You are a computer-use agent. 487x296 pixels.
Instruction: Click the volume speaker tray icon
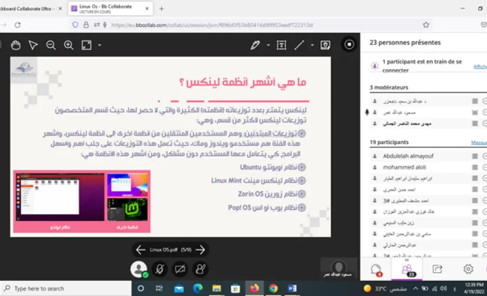point(444,288)
